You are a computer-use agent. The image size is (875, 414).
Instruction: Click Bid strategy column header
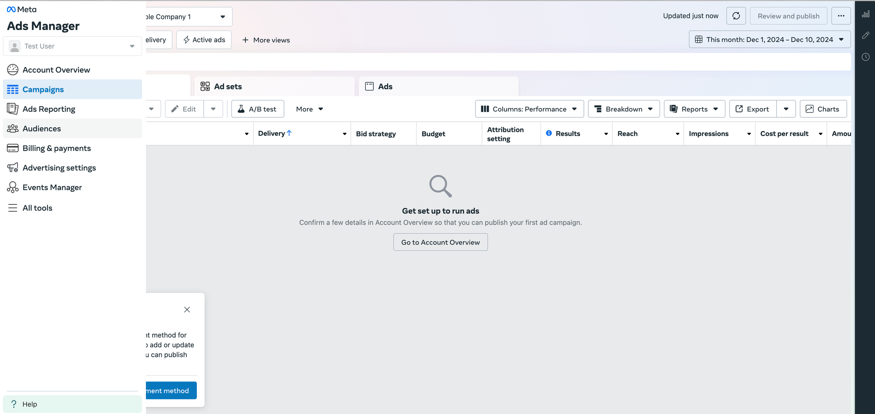376,134
